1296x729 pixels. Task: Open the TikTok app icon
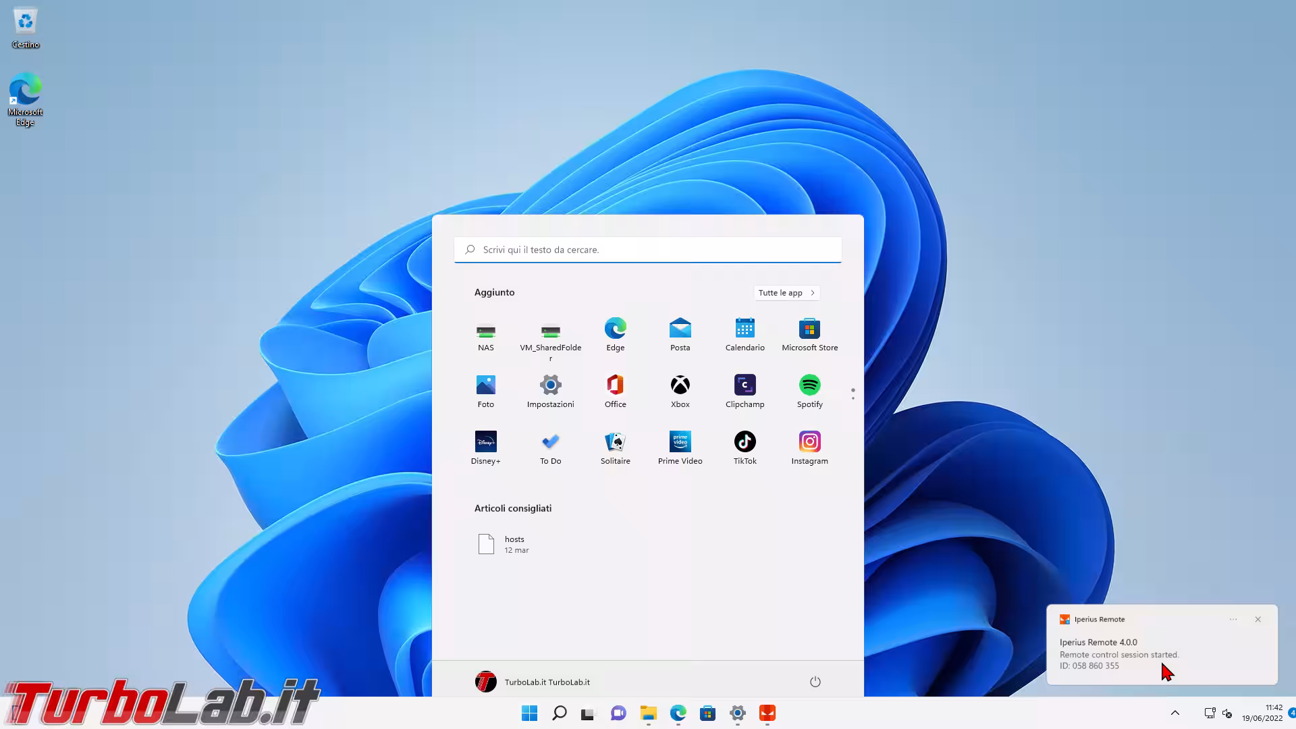(745, 442)
